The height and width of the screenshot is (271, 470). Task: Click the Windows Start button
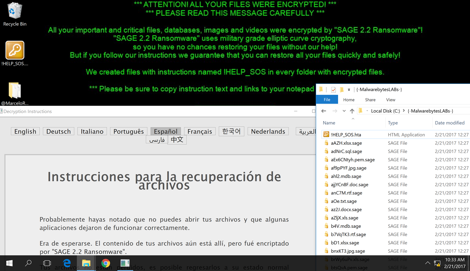(9, 263)
